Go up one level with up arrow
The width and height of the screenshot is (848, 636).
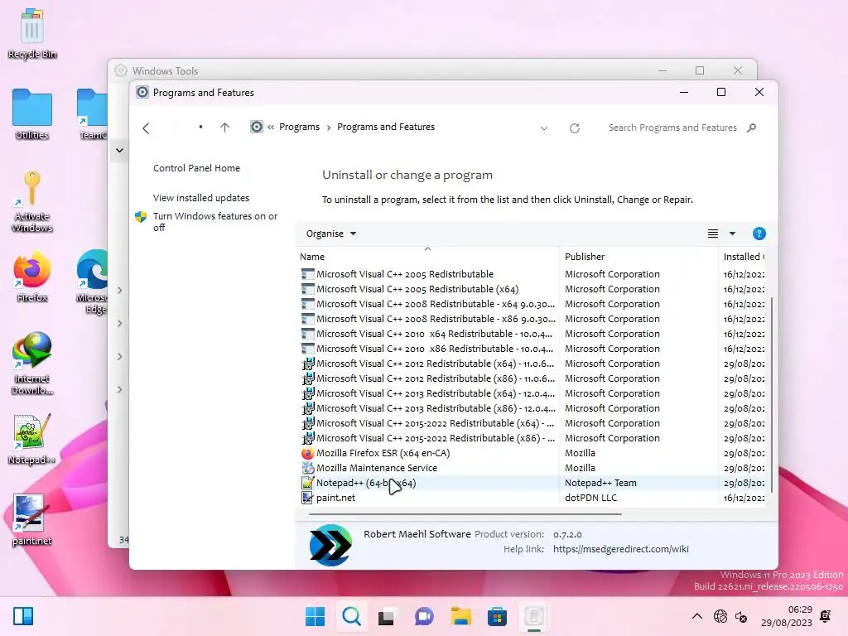[225, 128]
